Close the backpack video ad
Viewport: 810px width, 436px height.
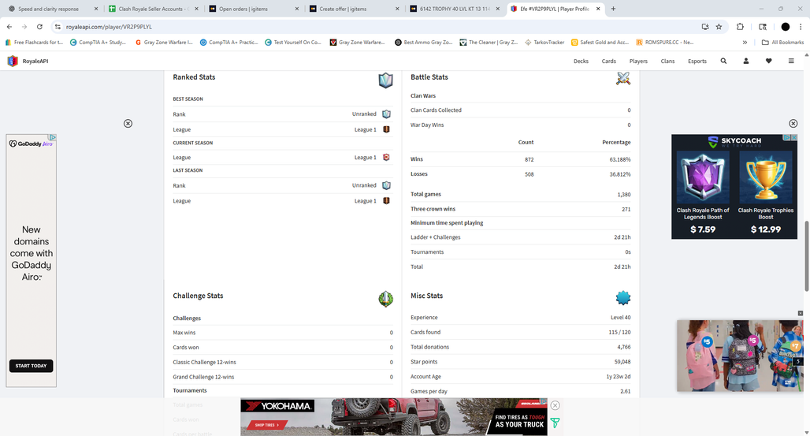tap(801, 314)
